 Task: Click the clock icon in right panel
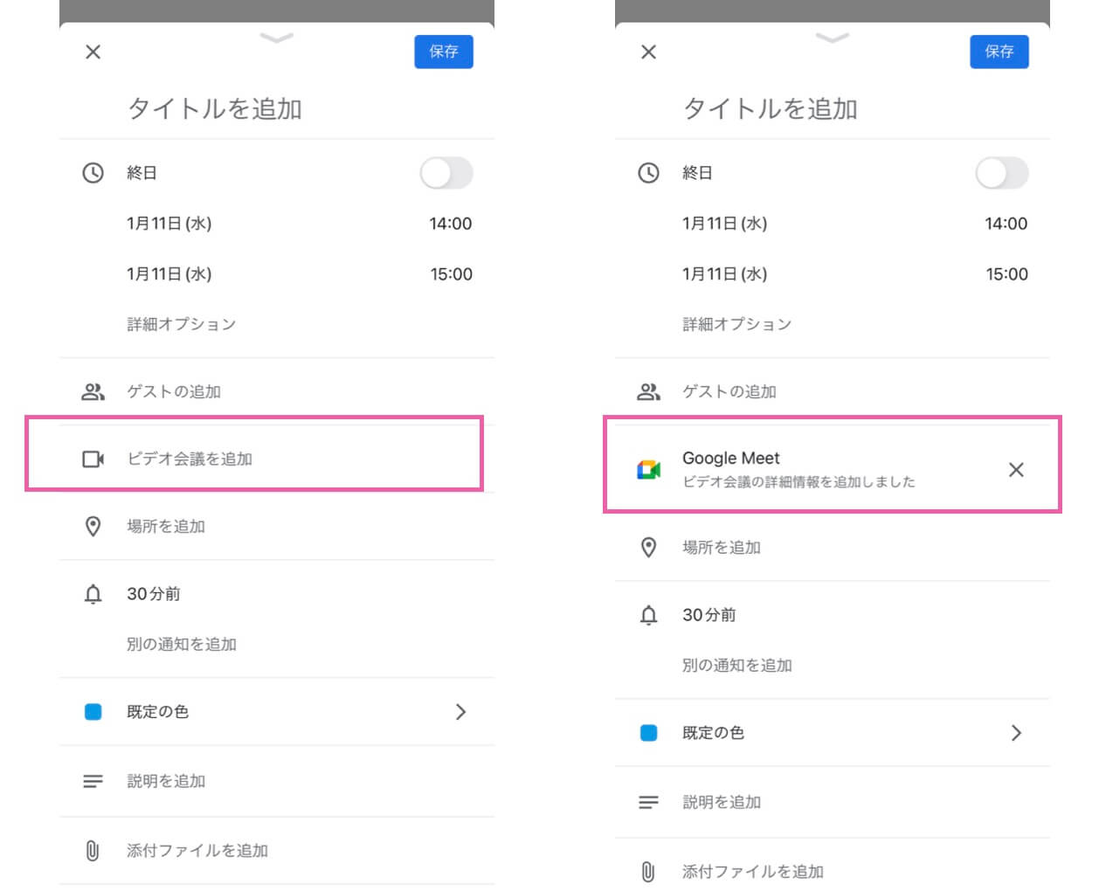click(x=648, y=173)
